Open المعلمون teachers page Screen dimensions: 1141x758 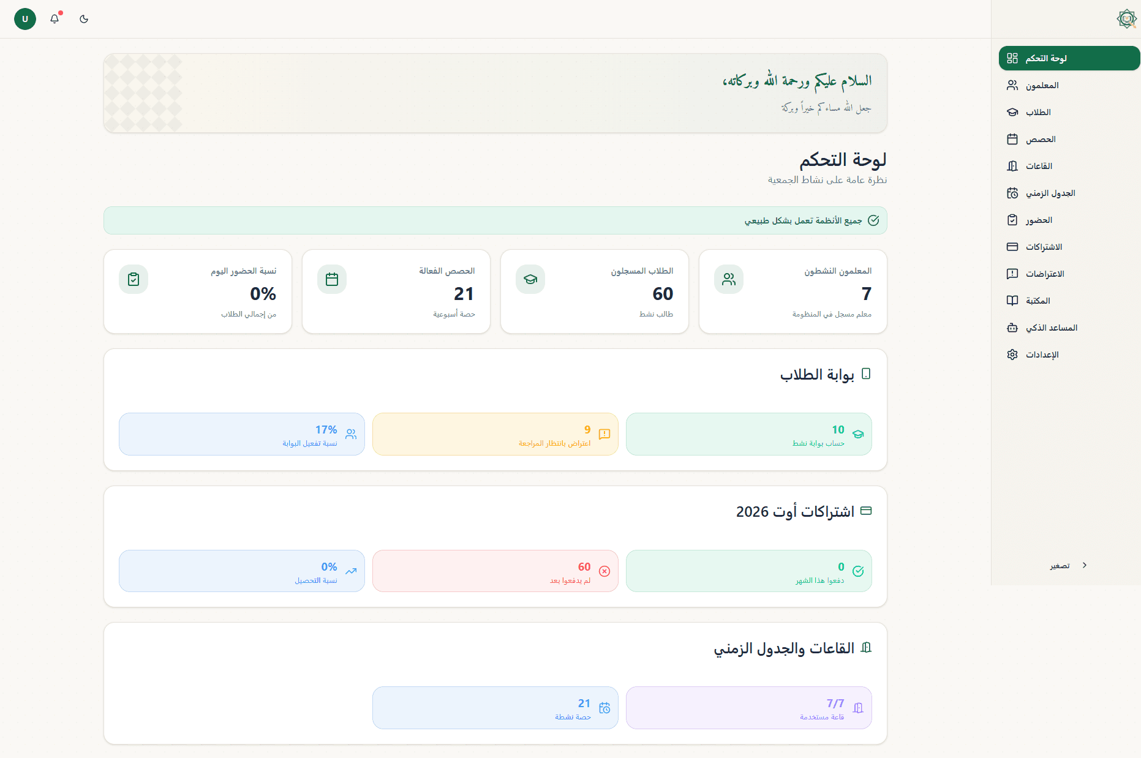click(1069, 85)
